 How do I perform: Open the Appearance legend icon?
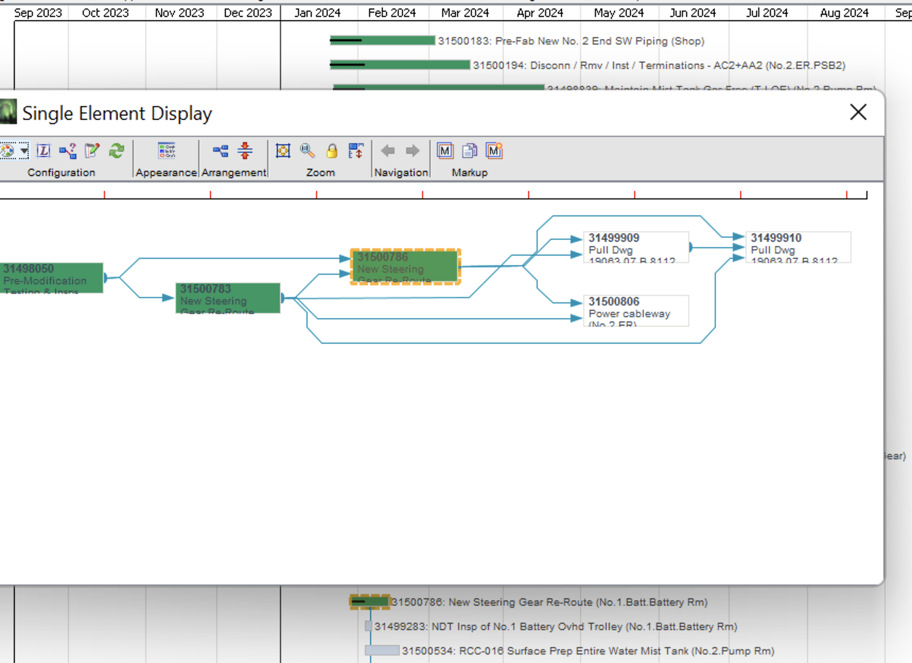coord(166,151)
